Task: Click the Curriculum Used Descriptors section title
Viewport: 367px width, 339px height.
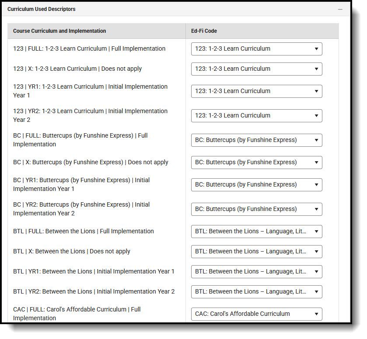Action: pyautogui.click(x=42, y=9)
